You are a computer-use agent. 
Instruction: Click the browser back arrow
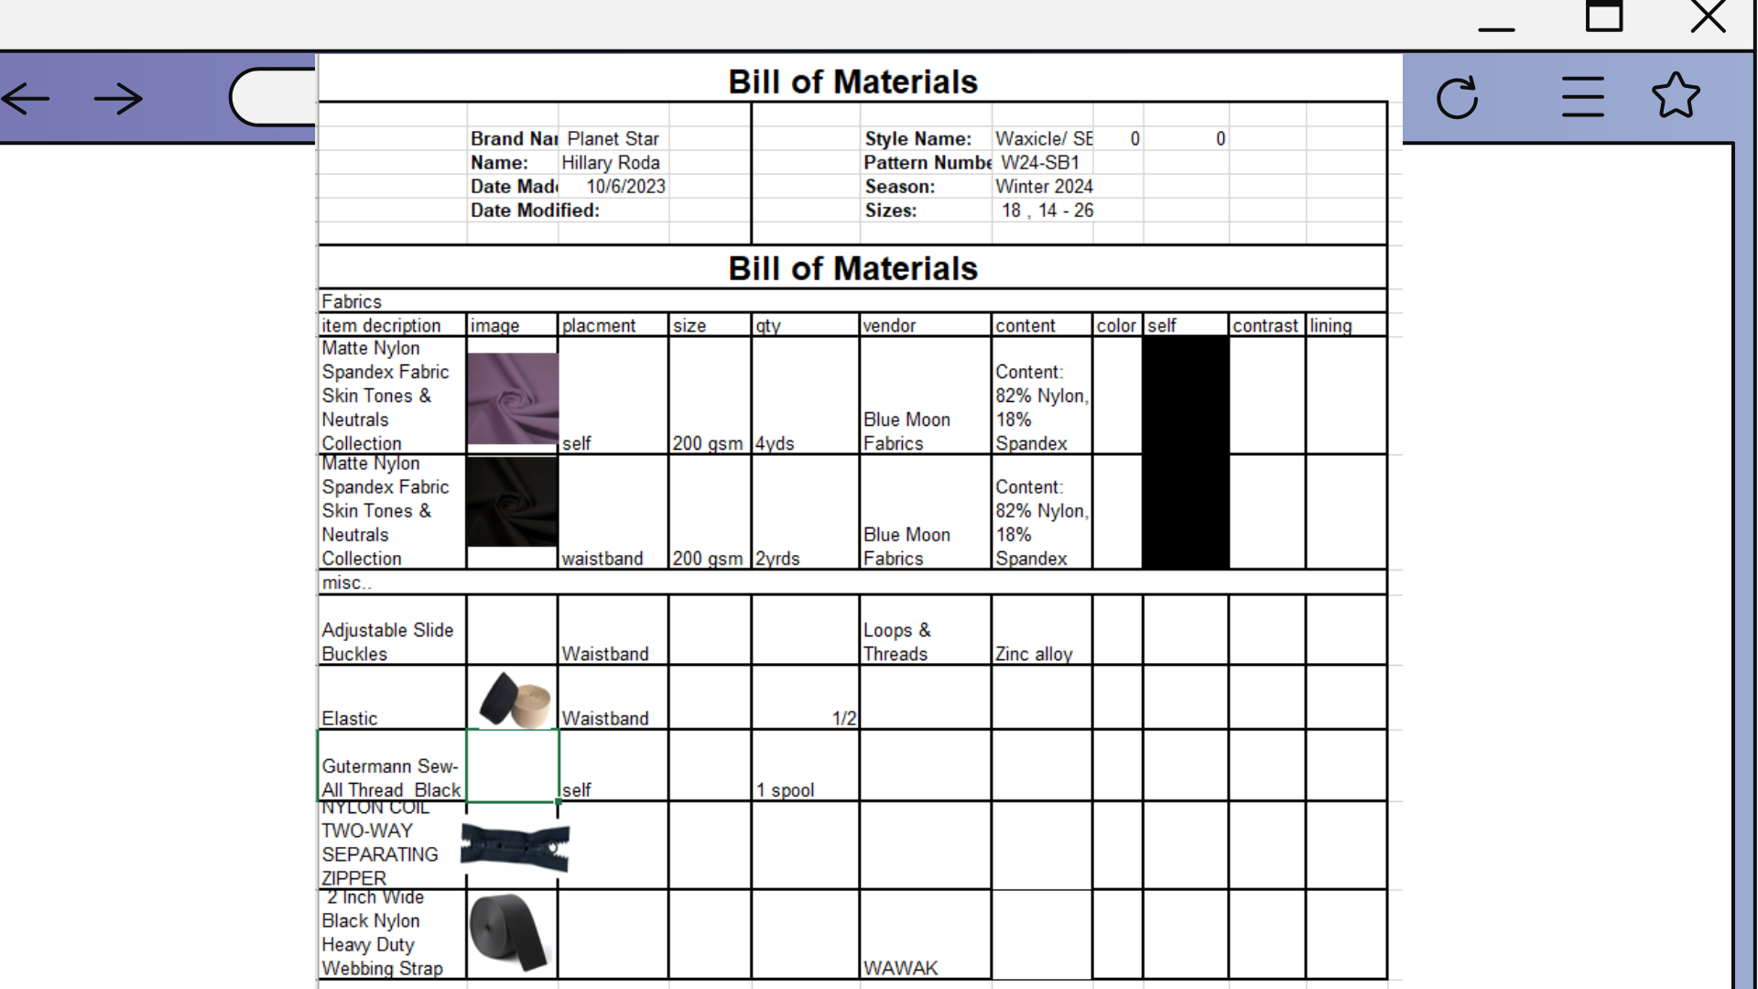tap(26, 98)
